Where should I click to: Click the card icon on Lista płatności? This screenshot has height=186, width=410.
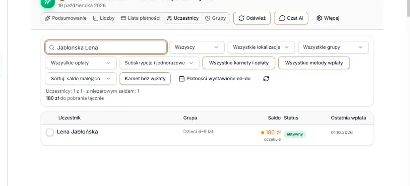click(x=123, y=18)
